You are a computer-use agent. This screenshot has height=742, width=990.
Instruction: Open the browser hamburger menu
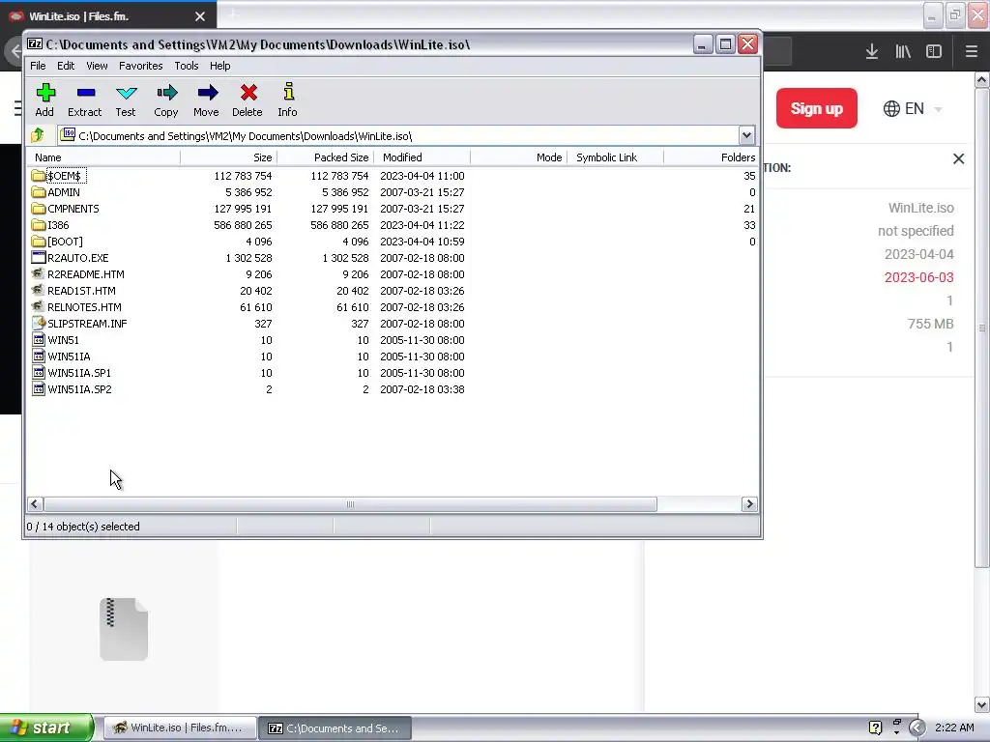[x=972, y=51]
